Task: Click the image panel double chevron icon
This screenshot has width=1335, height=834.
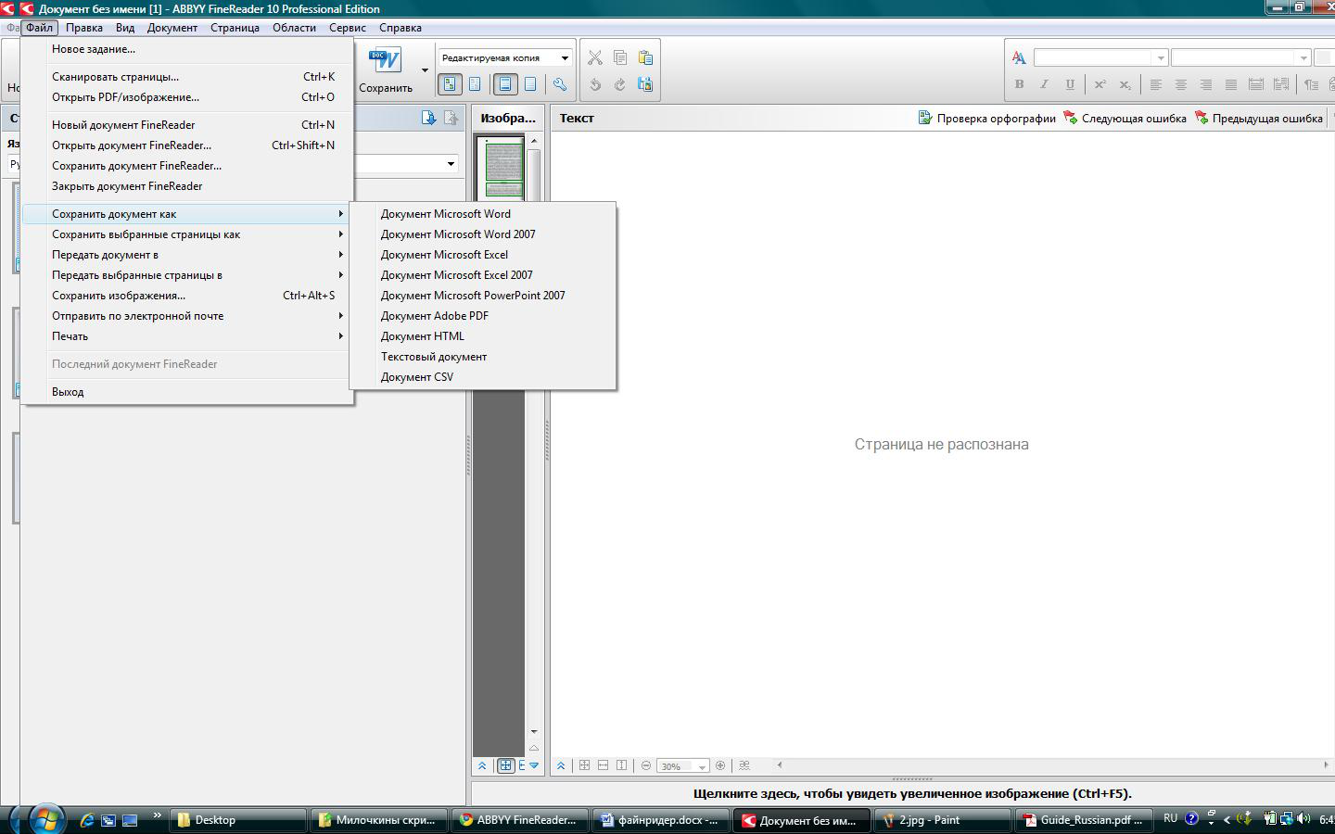Action: pyautogui.click(x=482, y=765)
